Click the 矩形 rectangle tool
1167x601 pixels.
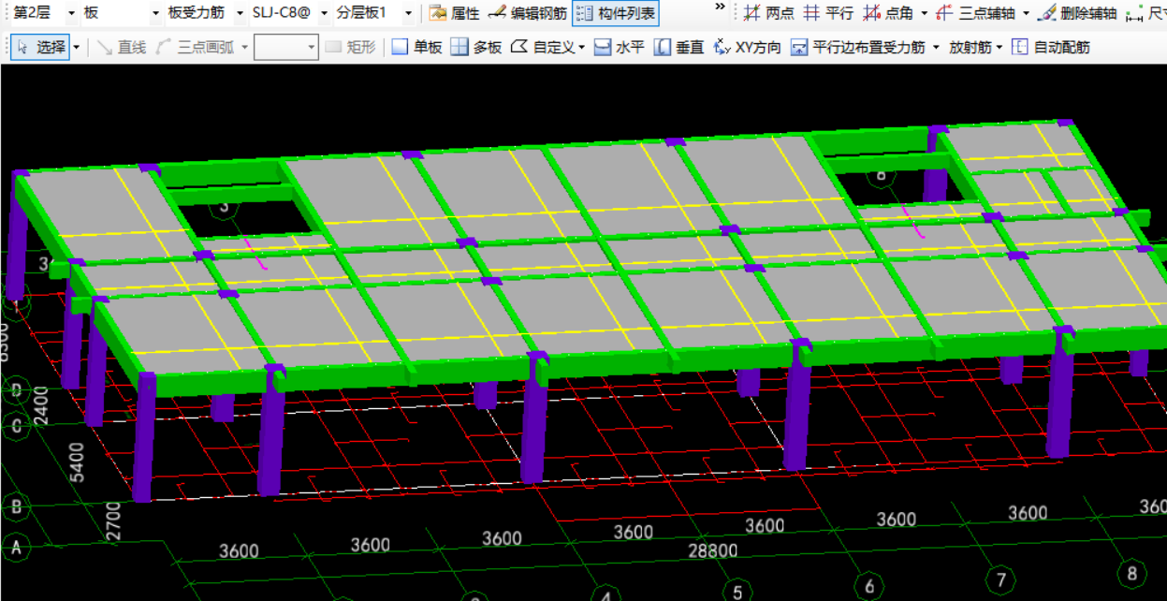(351, 47)
